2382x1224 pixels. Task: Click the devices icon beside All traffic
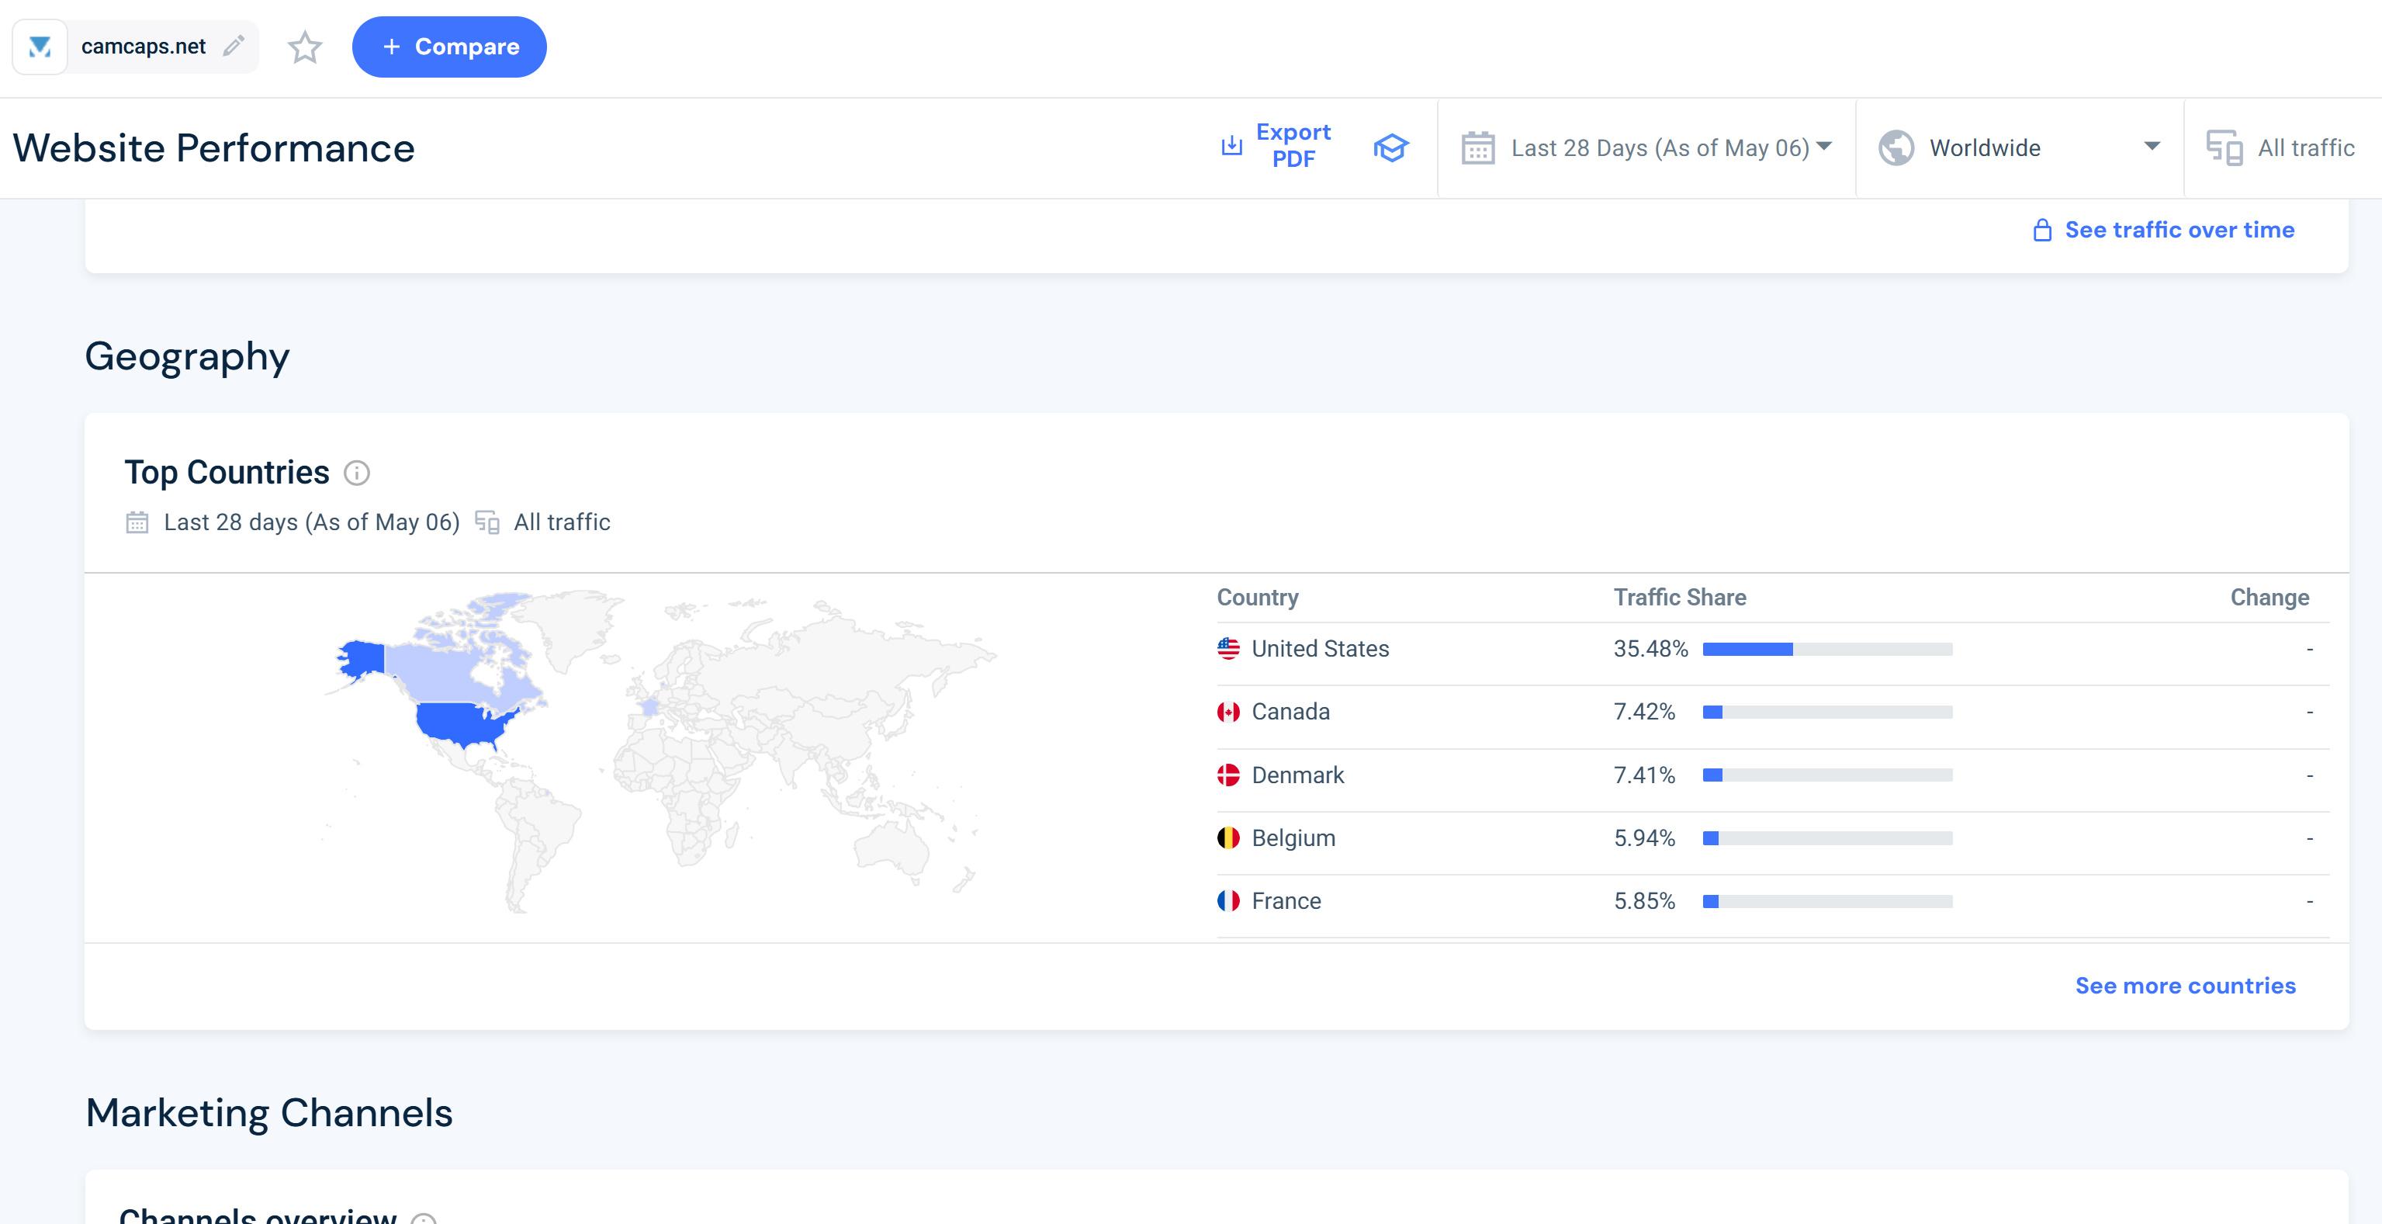click(x=2224, y=148)
